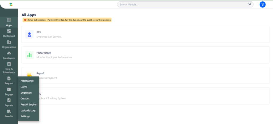Open the Employees people icon

pos(9,53)
